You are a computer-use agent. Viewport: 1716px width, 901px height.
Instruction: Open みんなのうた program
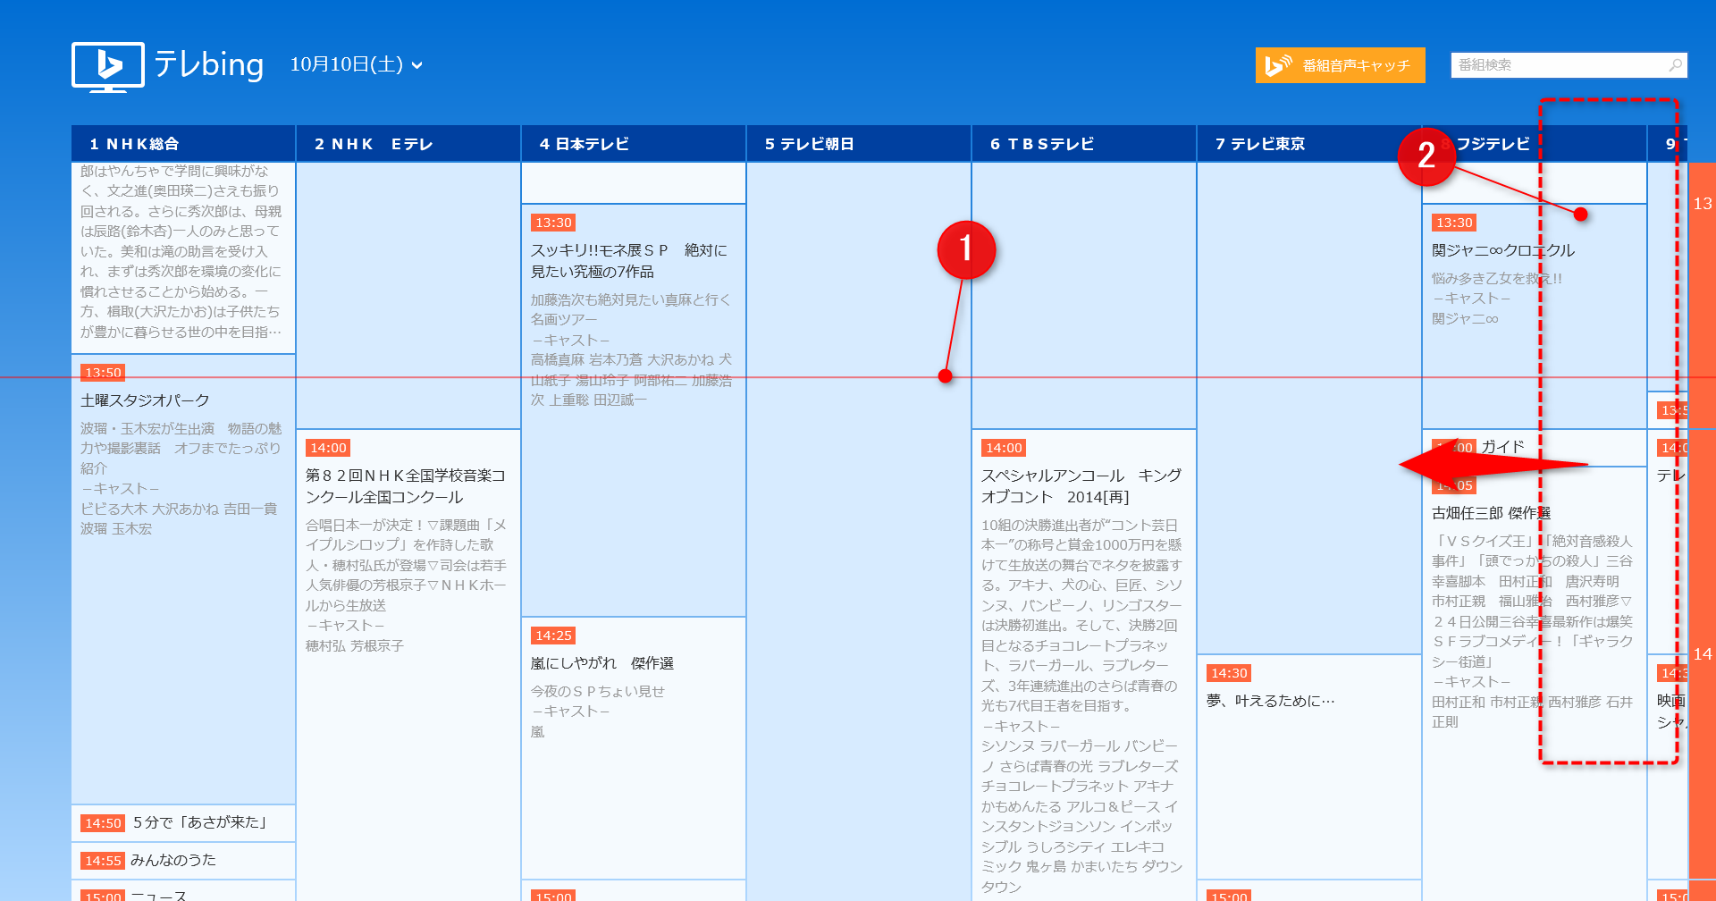[173, 860]
